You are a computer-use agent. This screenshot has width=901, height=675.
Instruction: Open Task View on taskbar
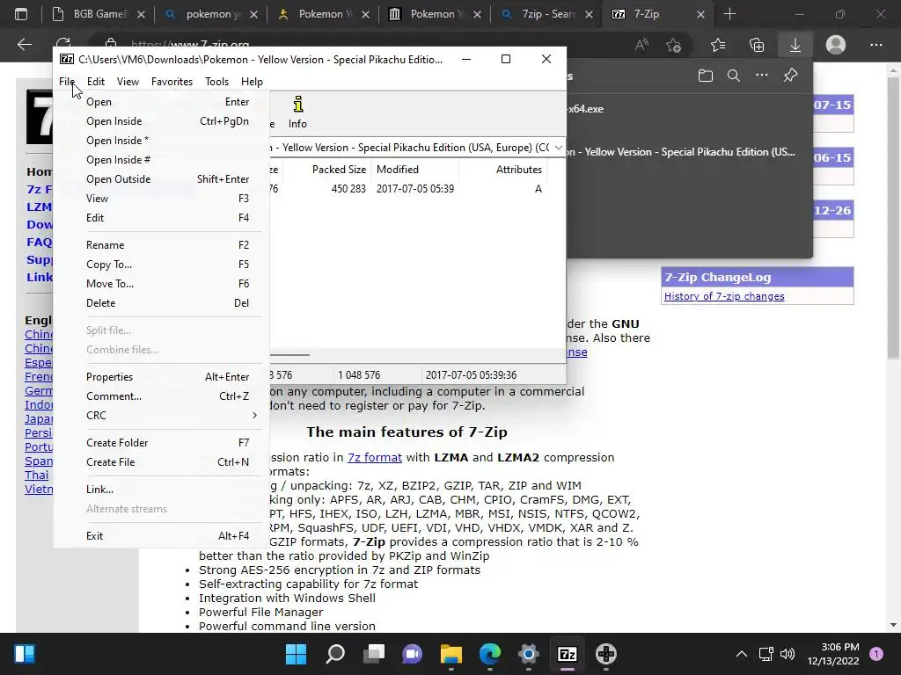(x=373, y=654)
